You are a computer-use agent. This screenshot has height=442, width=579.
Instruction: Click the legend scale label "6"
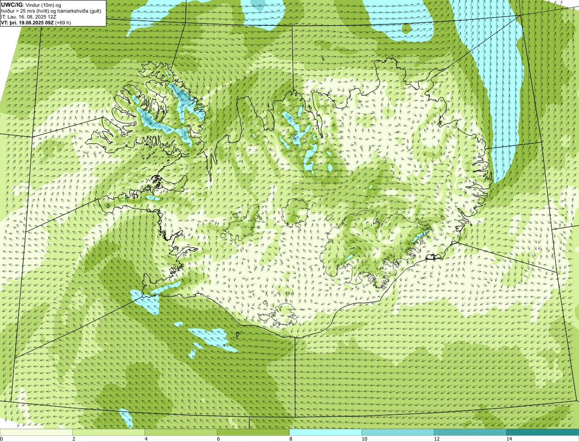(218, 439)
